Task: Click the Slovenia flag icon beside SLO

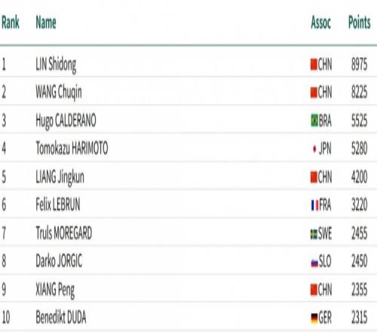Action: [x=314, y=263]
